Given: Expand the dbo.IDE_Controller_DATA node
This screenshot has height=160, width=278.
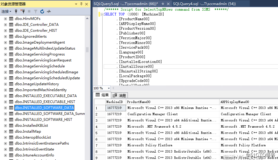Looking at the screenshot, I should (5, 25).
